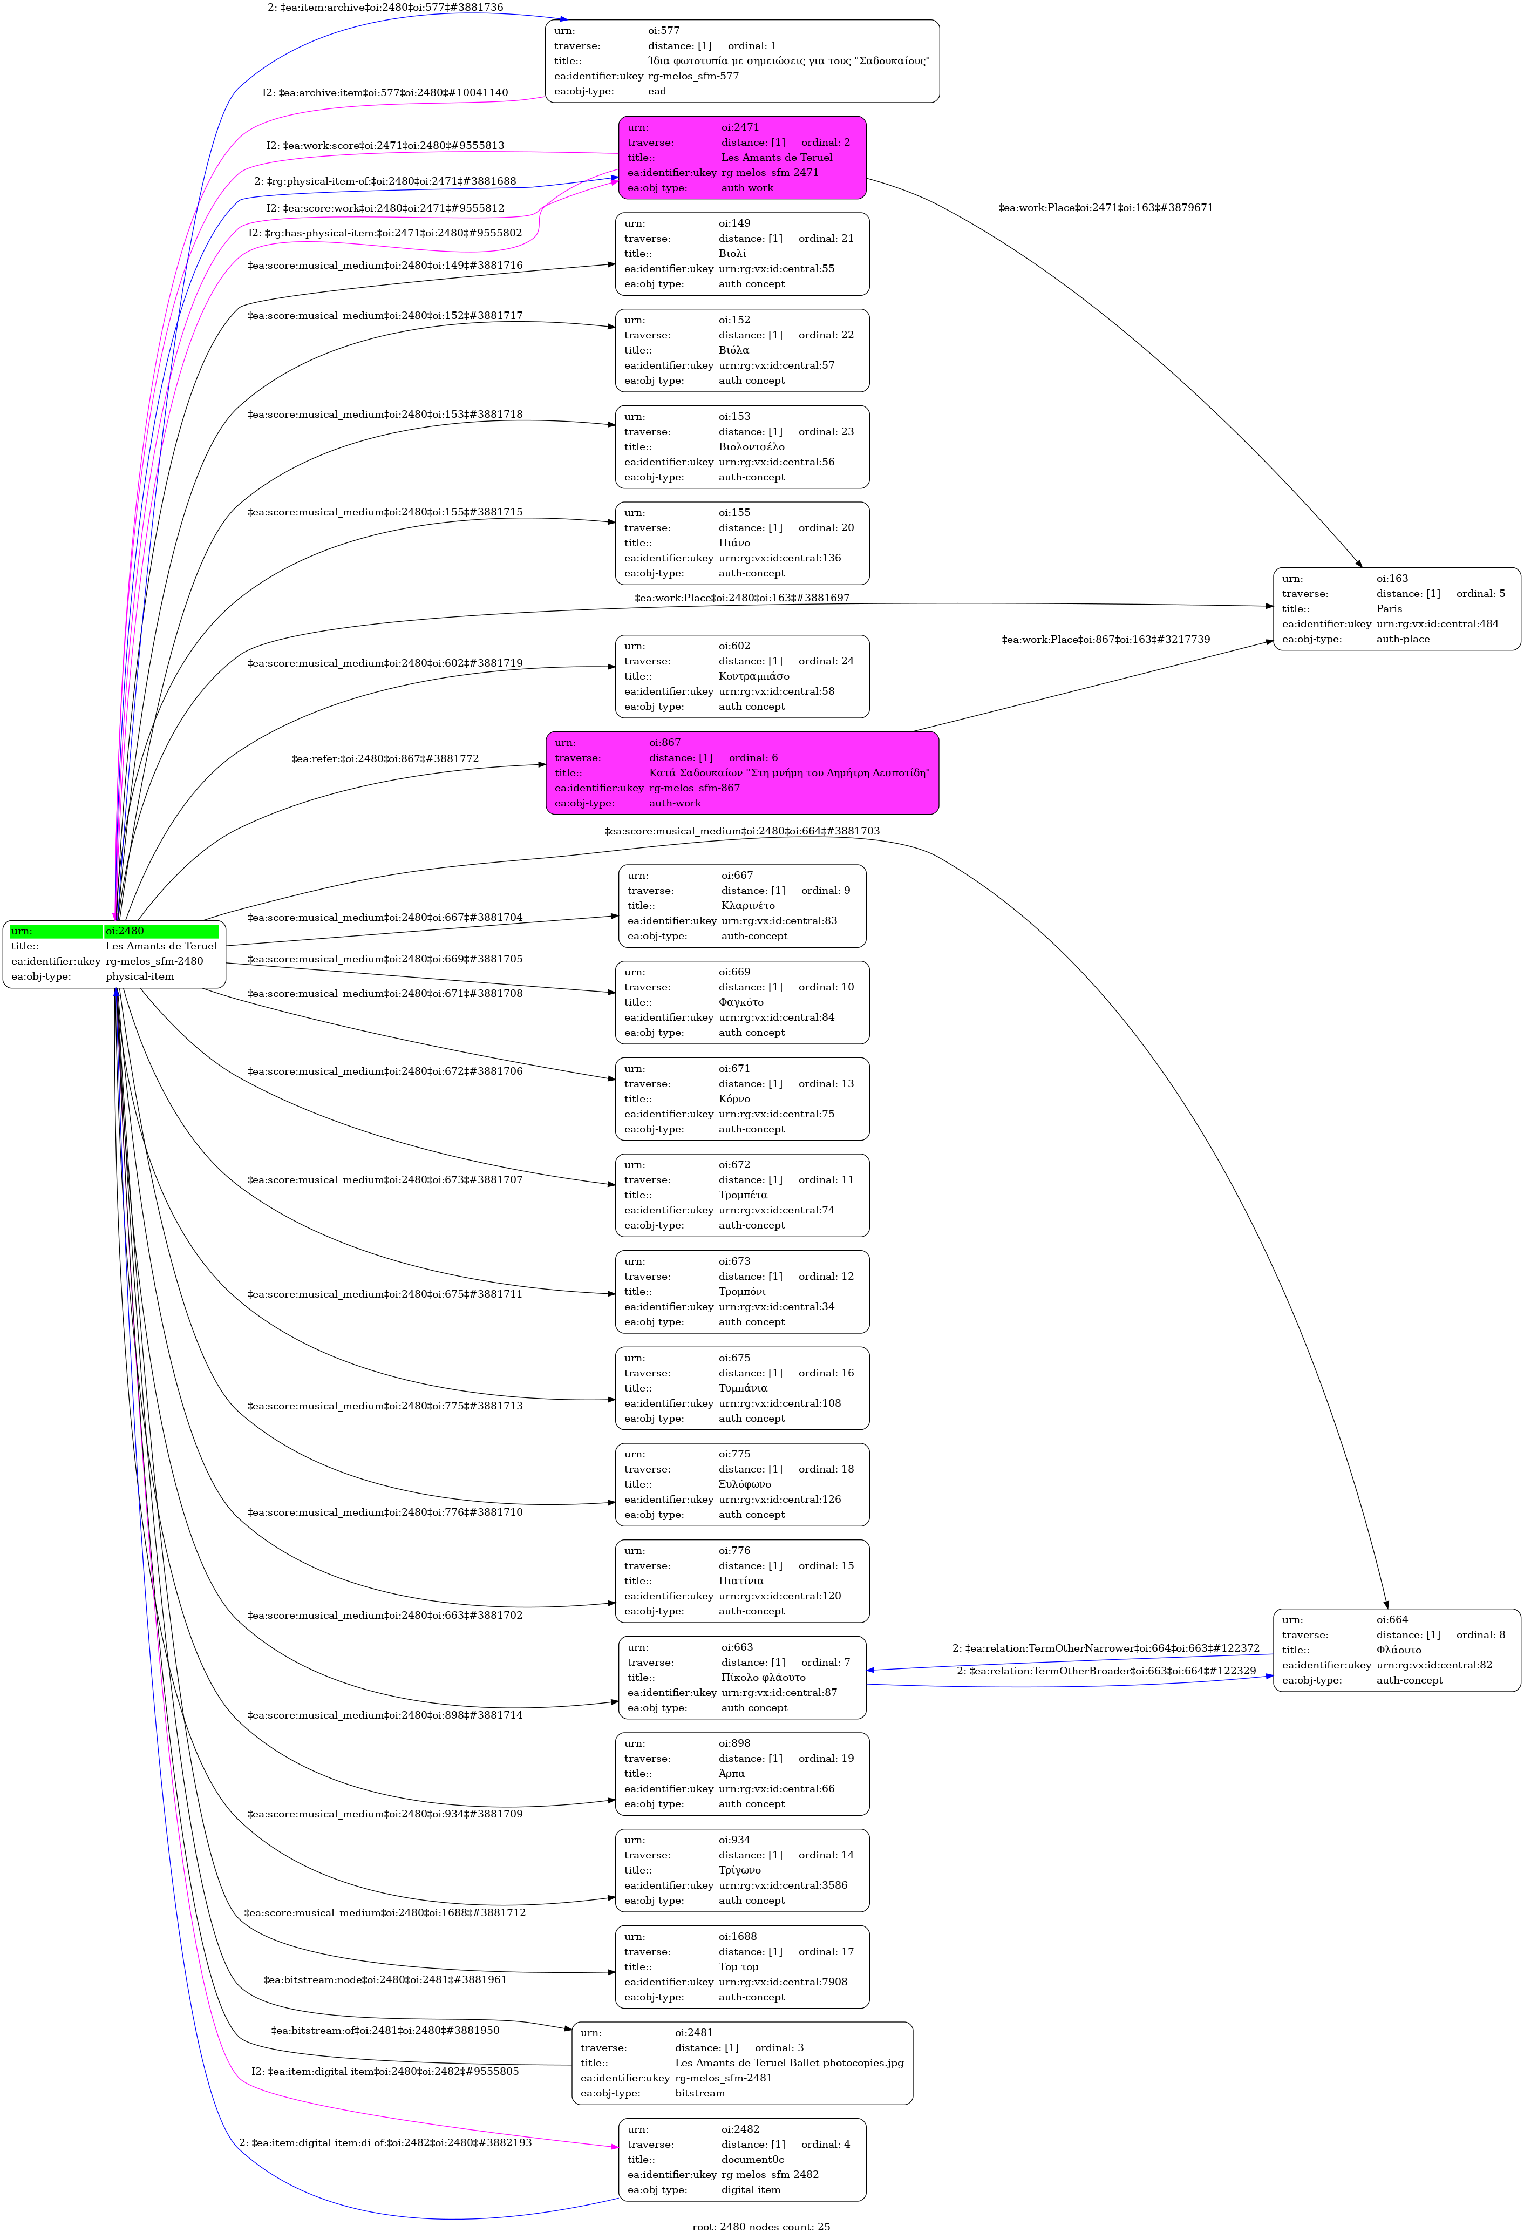Click the oi:2482 document0c digital-item node
This screenshot has height=2239, width=1524.
[x=741, y=2159]
